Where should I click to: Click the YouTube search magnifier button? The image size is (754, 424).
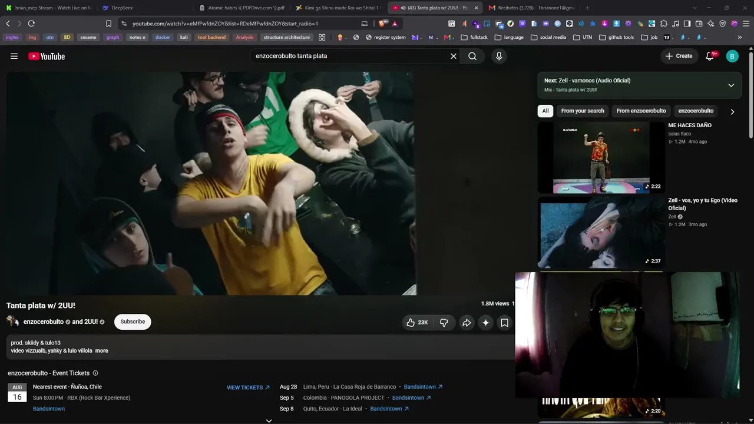(472, 56)
